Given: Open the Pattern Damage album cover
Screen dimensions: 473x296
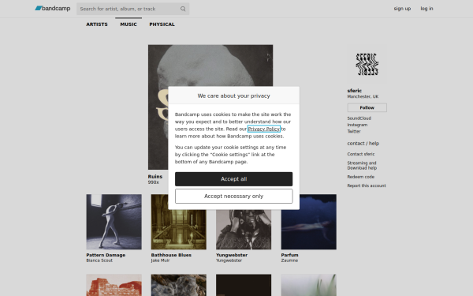Looking at the screenshot, I should tap(114, 222).
